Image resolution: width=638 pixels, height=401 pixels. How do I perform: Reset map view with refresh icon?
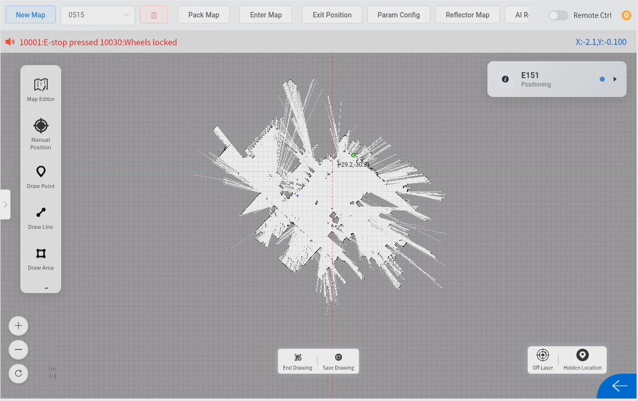point(18,373)
